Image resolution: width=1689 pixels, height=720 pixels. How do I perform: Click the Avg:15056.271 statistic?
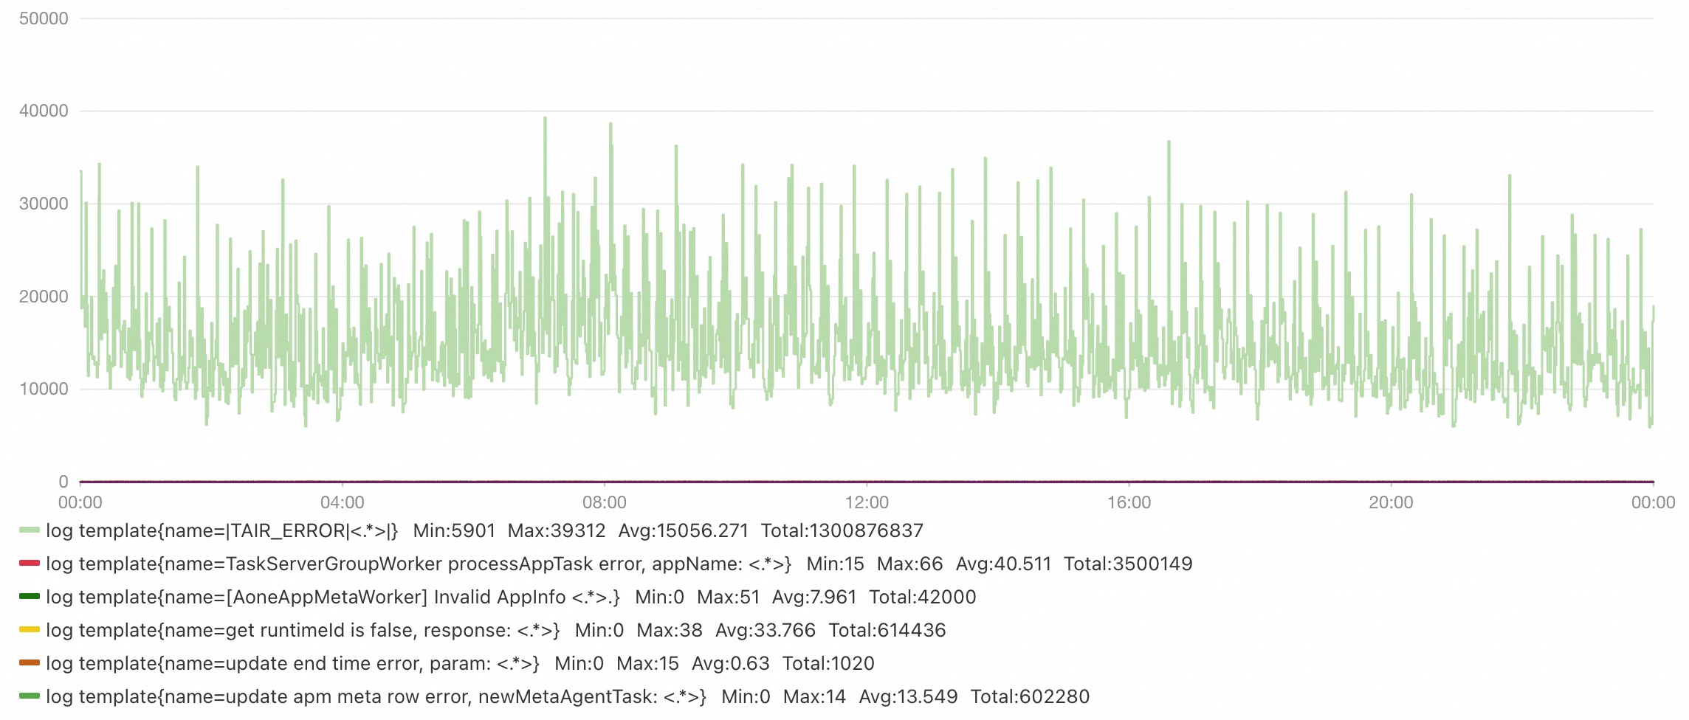[684, 530]
